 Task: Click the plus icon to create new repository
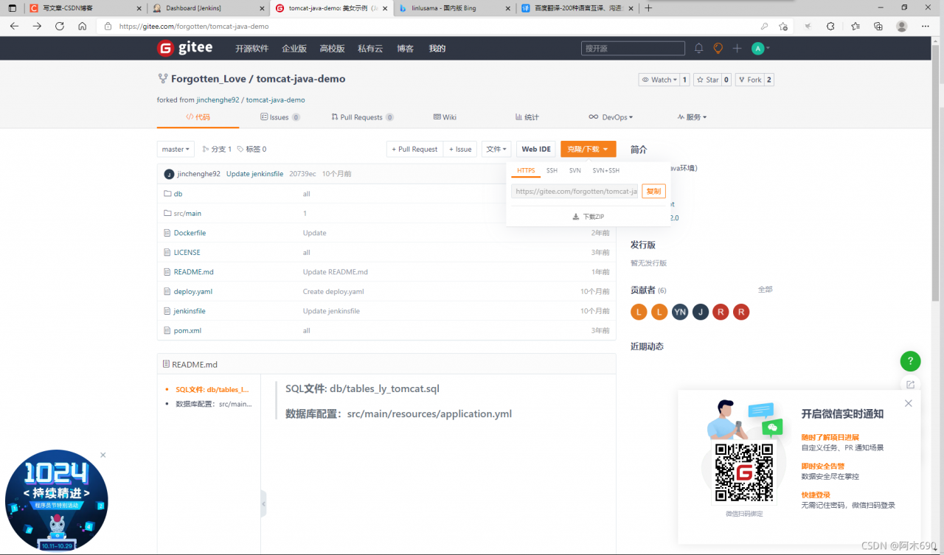pos(736,48)
